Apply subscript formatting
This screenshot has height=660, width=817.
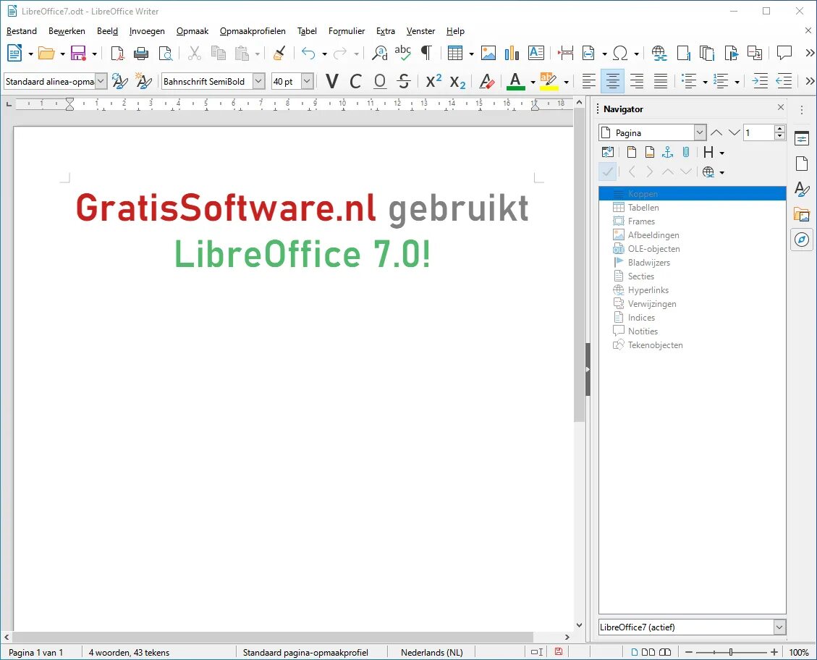457,82
